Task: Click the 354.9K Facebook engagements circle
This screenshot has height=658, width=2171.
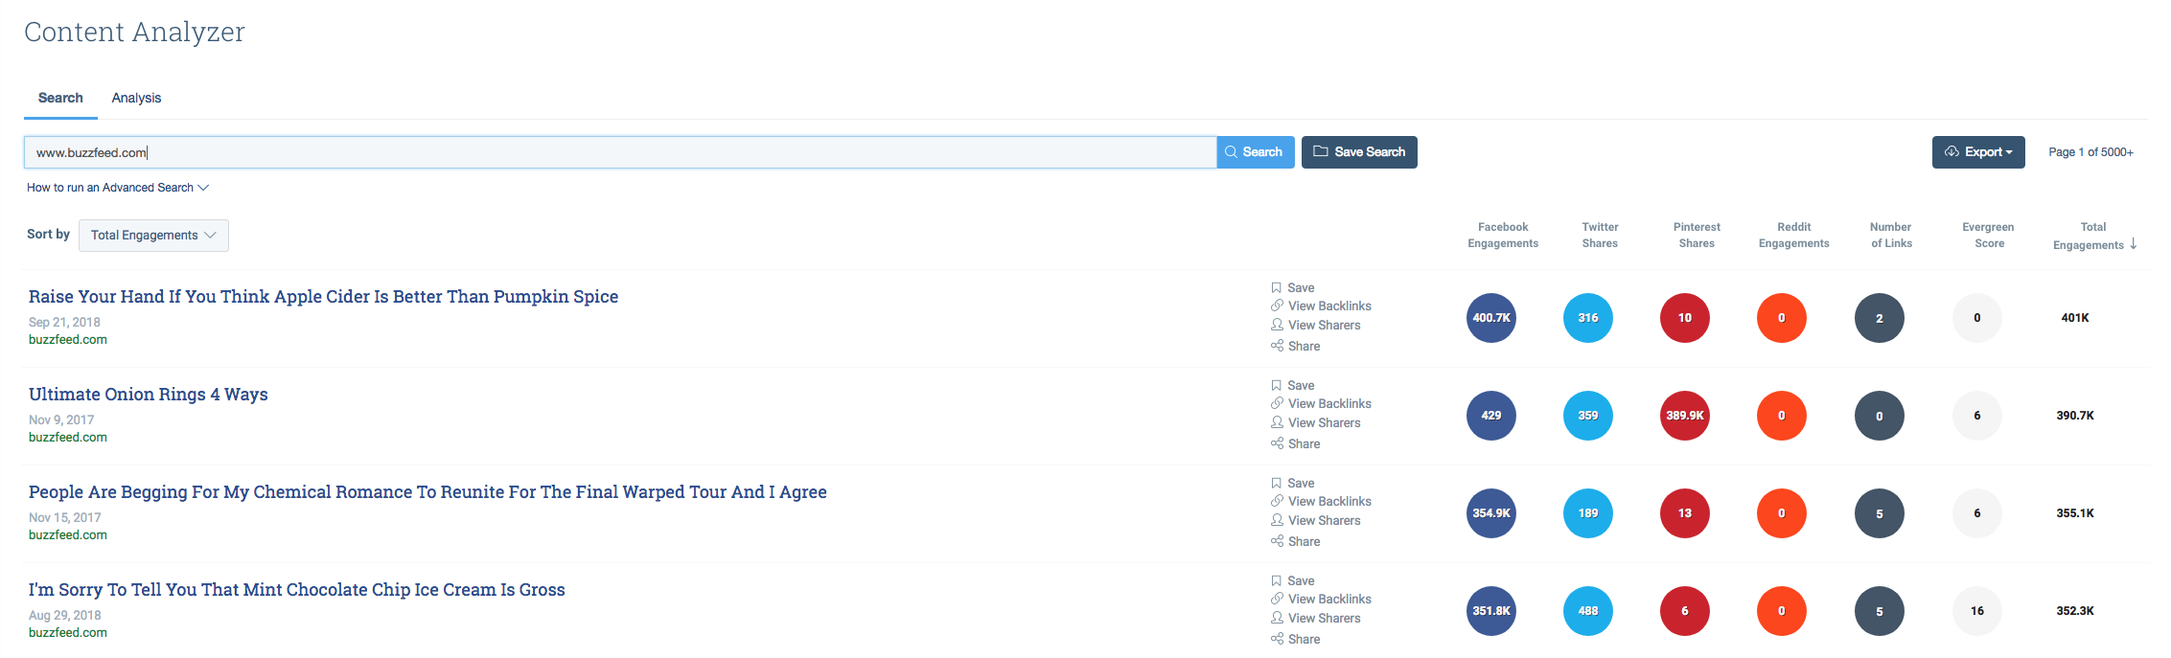Action: click(1491, 513)
